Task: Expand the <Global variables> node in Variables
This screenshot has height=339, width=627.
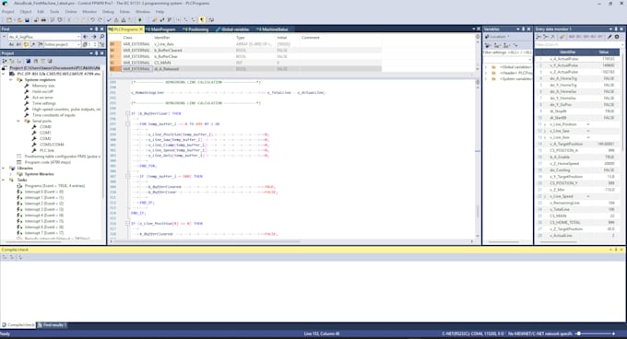Action: (487, 67)
